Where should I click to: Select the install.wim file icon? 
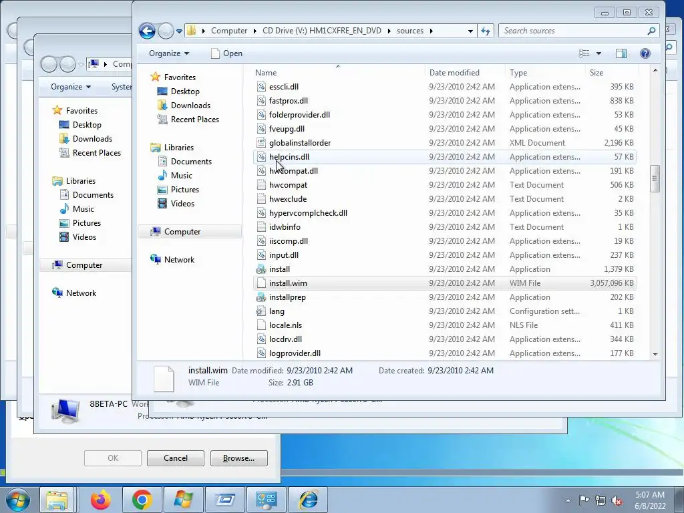click(x=261, y=283)
